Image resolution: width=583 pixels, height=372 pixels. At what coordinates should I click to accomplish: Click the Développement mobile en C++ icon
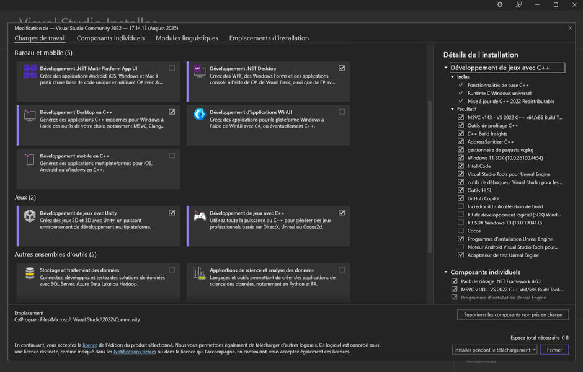click(30, 159)
